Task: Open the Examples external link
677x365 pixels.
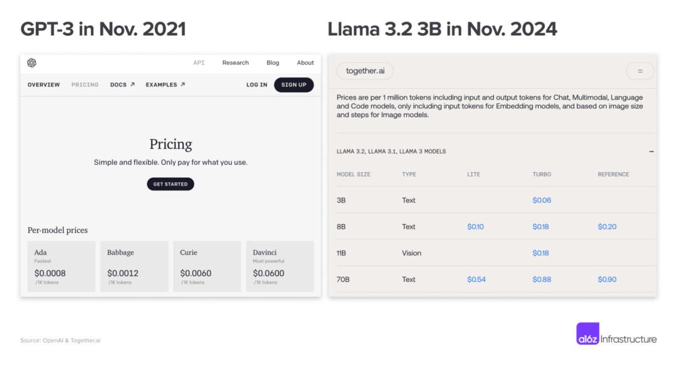Action: point(165,85)
